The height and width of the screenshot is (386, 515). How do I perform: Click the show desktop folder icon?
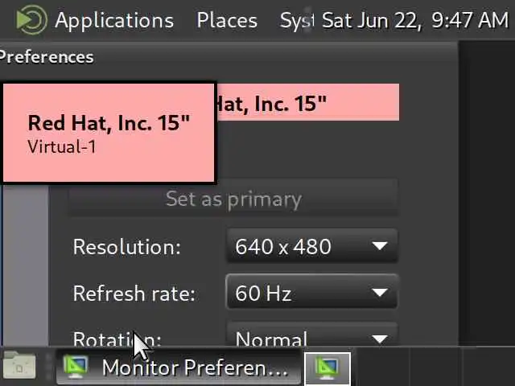[x=19, y=366]
